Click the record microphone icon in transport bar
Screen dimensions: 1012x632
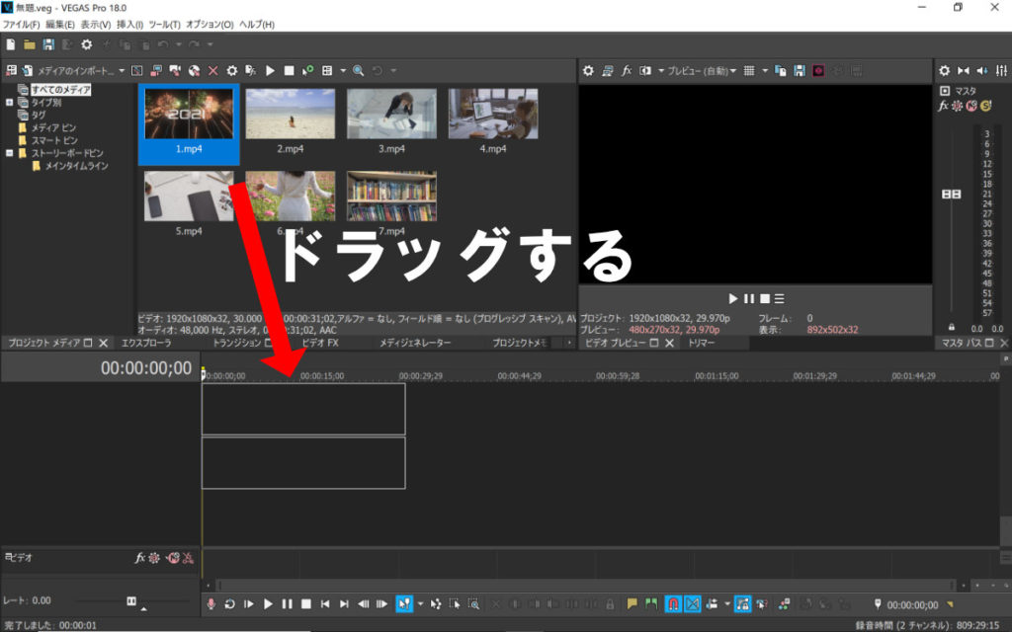point(211,603)
